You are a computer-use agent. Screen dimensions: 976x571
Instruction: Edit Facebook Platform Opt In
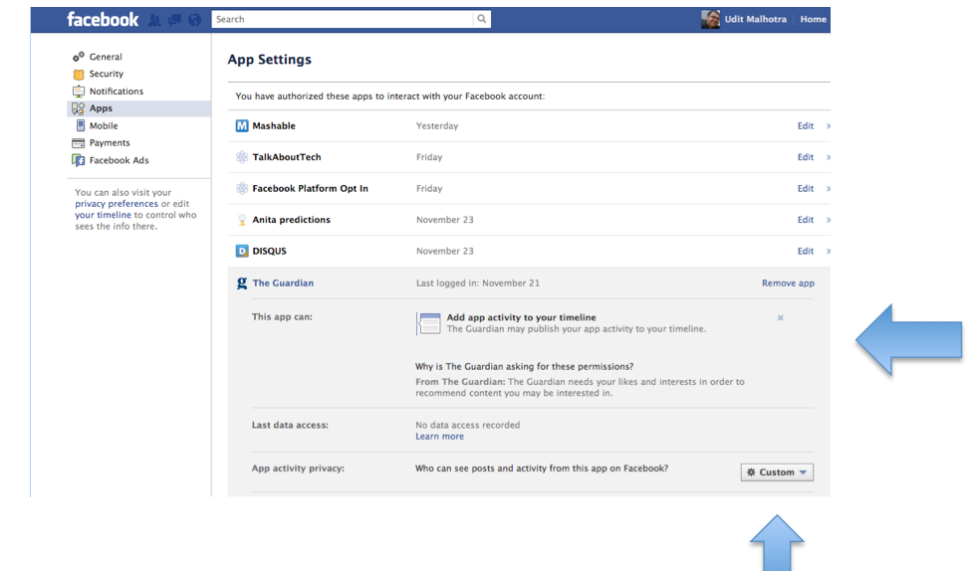pos(806,188)
